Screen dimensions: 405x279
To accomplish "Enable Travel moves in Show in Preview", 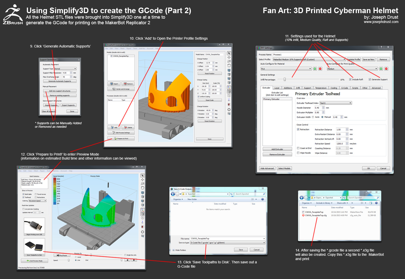I will click(36, 194).
